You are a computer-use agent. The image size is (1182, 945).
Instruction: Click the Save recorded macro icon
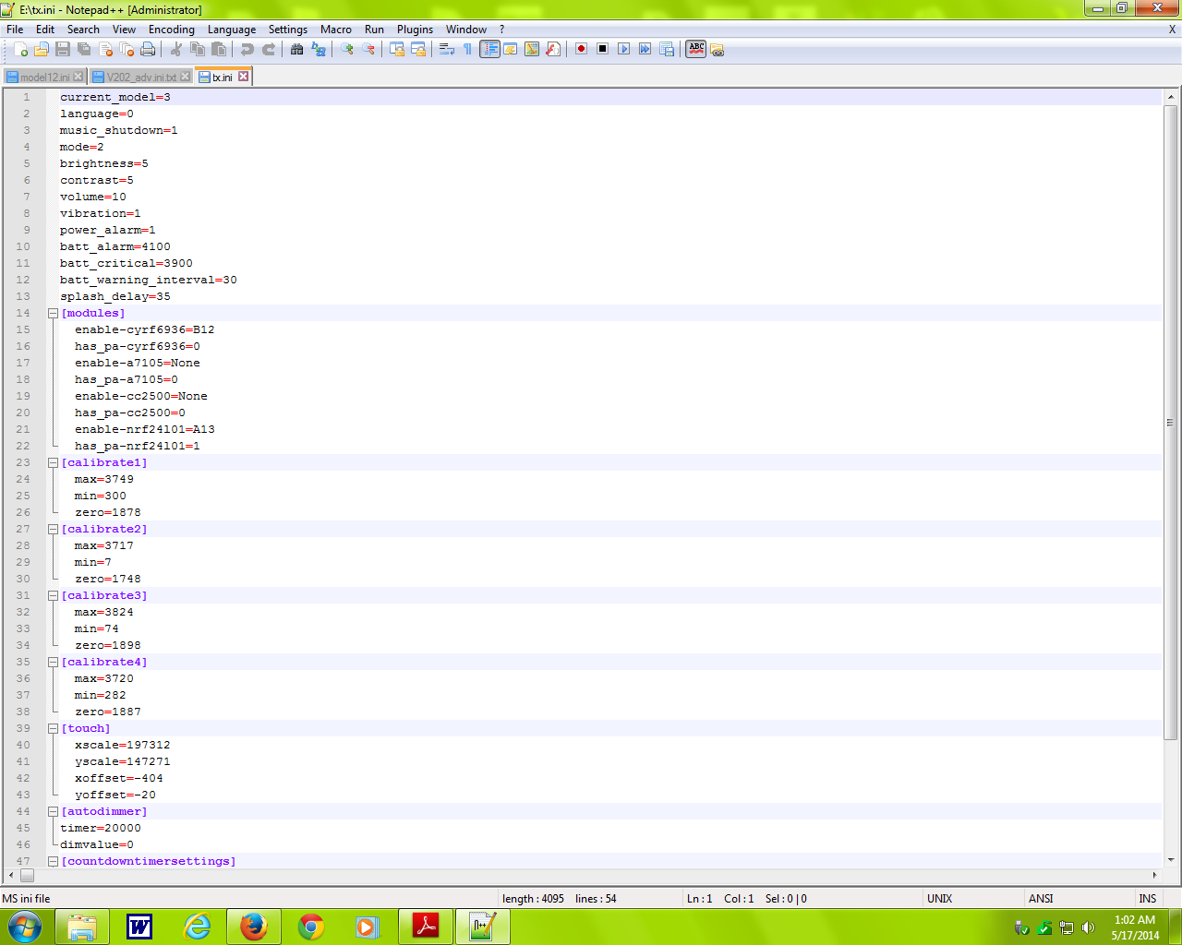(x=667, y=49)
